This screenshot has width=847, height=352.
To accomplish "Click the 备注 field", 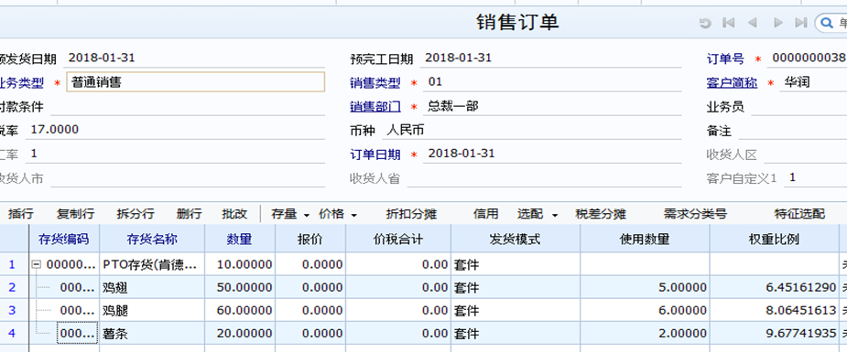I will click(793, 131).
